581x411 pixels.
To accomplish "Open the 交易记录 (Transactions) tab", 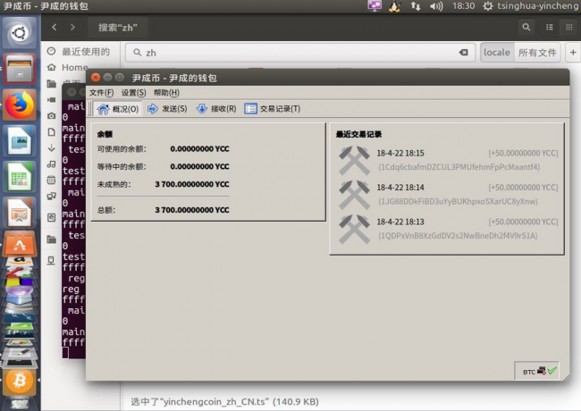I will (272, 109).
